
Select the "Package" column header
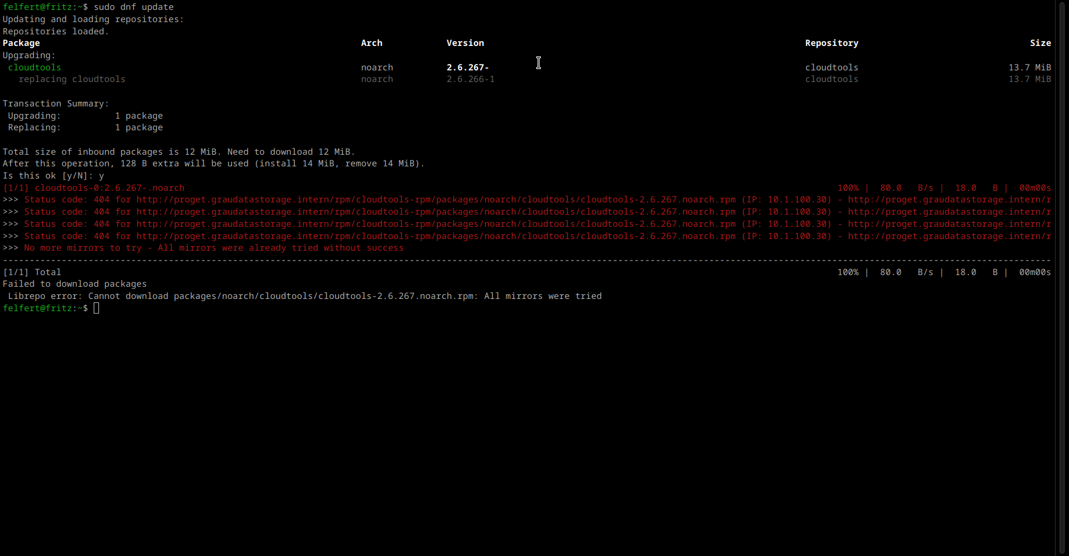pos(22,43)
